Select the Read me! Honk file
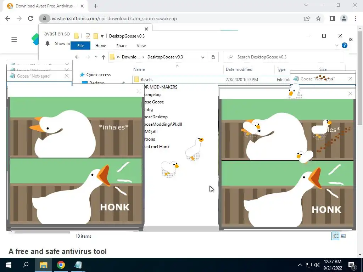Image resolution: width=363 pixels, height=272 pixels. click(x=156, y=147)
